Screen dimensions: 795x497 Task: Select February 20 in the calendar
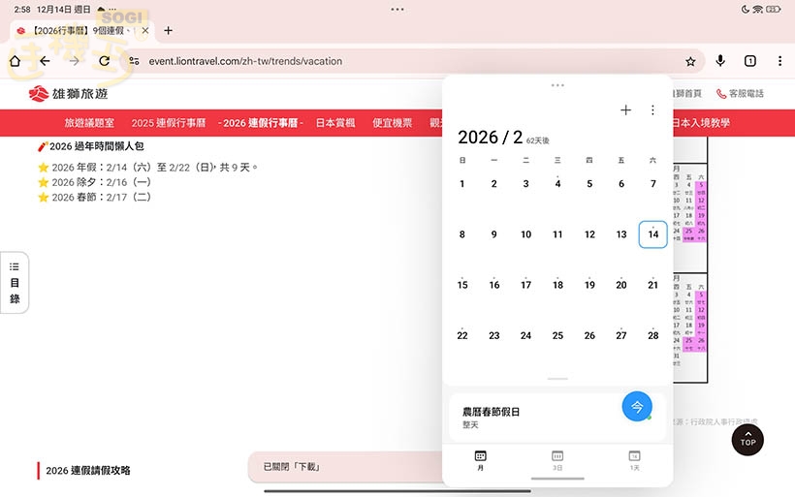[x=621, y=285]
